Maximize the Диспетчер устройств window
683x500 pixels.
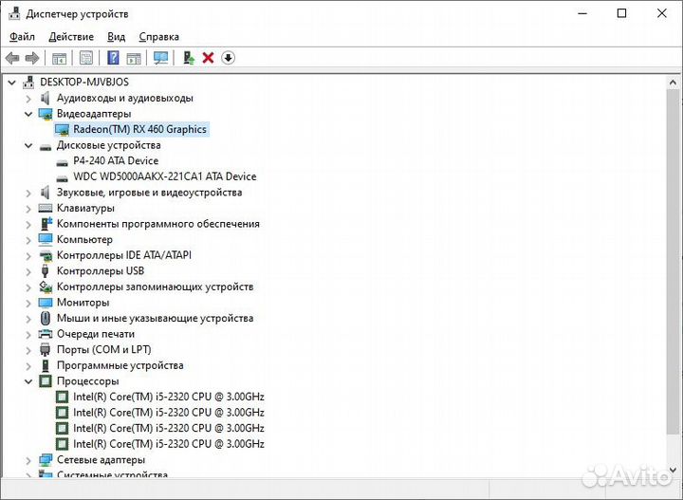pos(622,13)
